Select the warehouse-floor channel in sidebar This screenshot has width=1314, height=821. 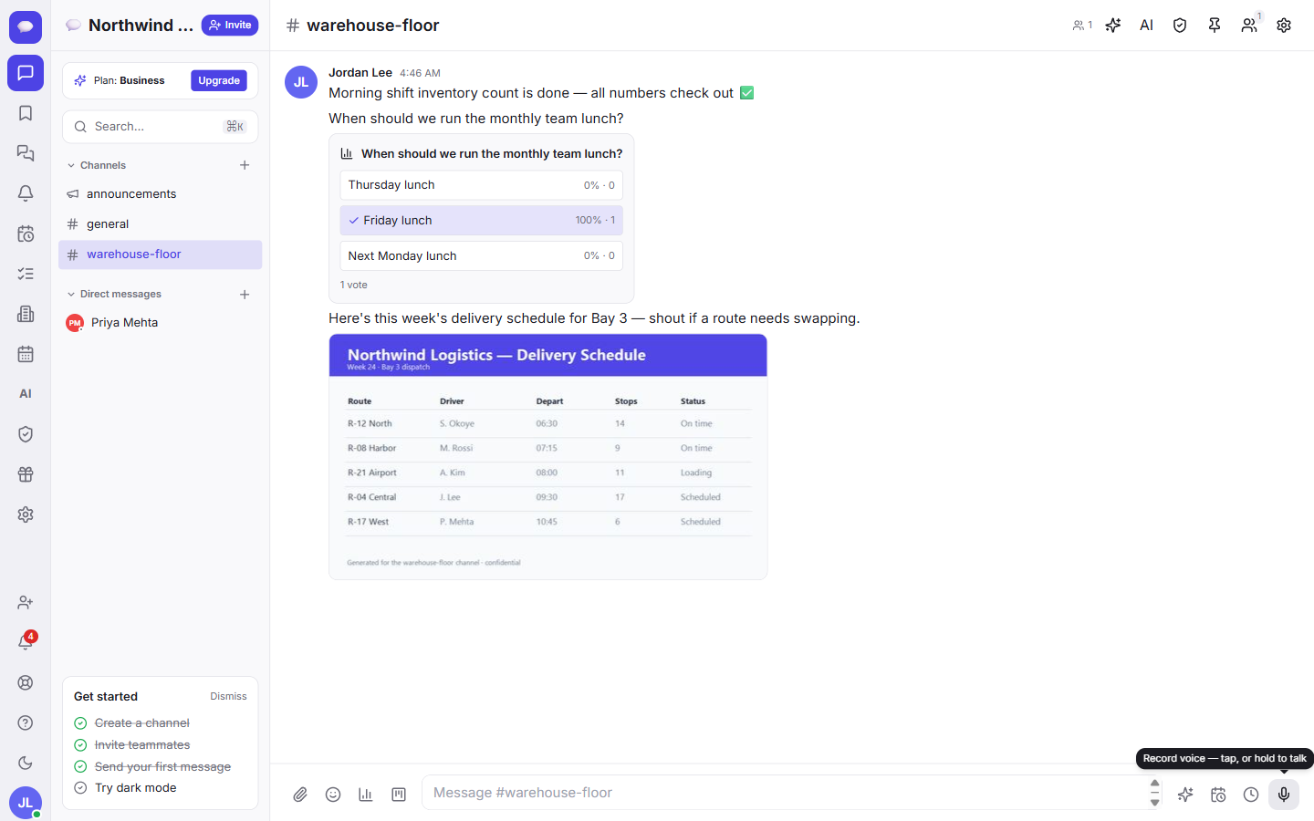click(x=160, y=255)
